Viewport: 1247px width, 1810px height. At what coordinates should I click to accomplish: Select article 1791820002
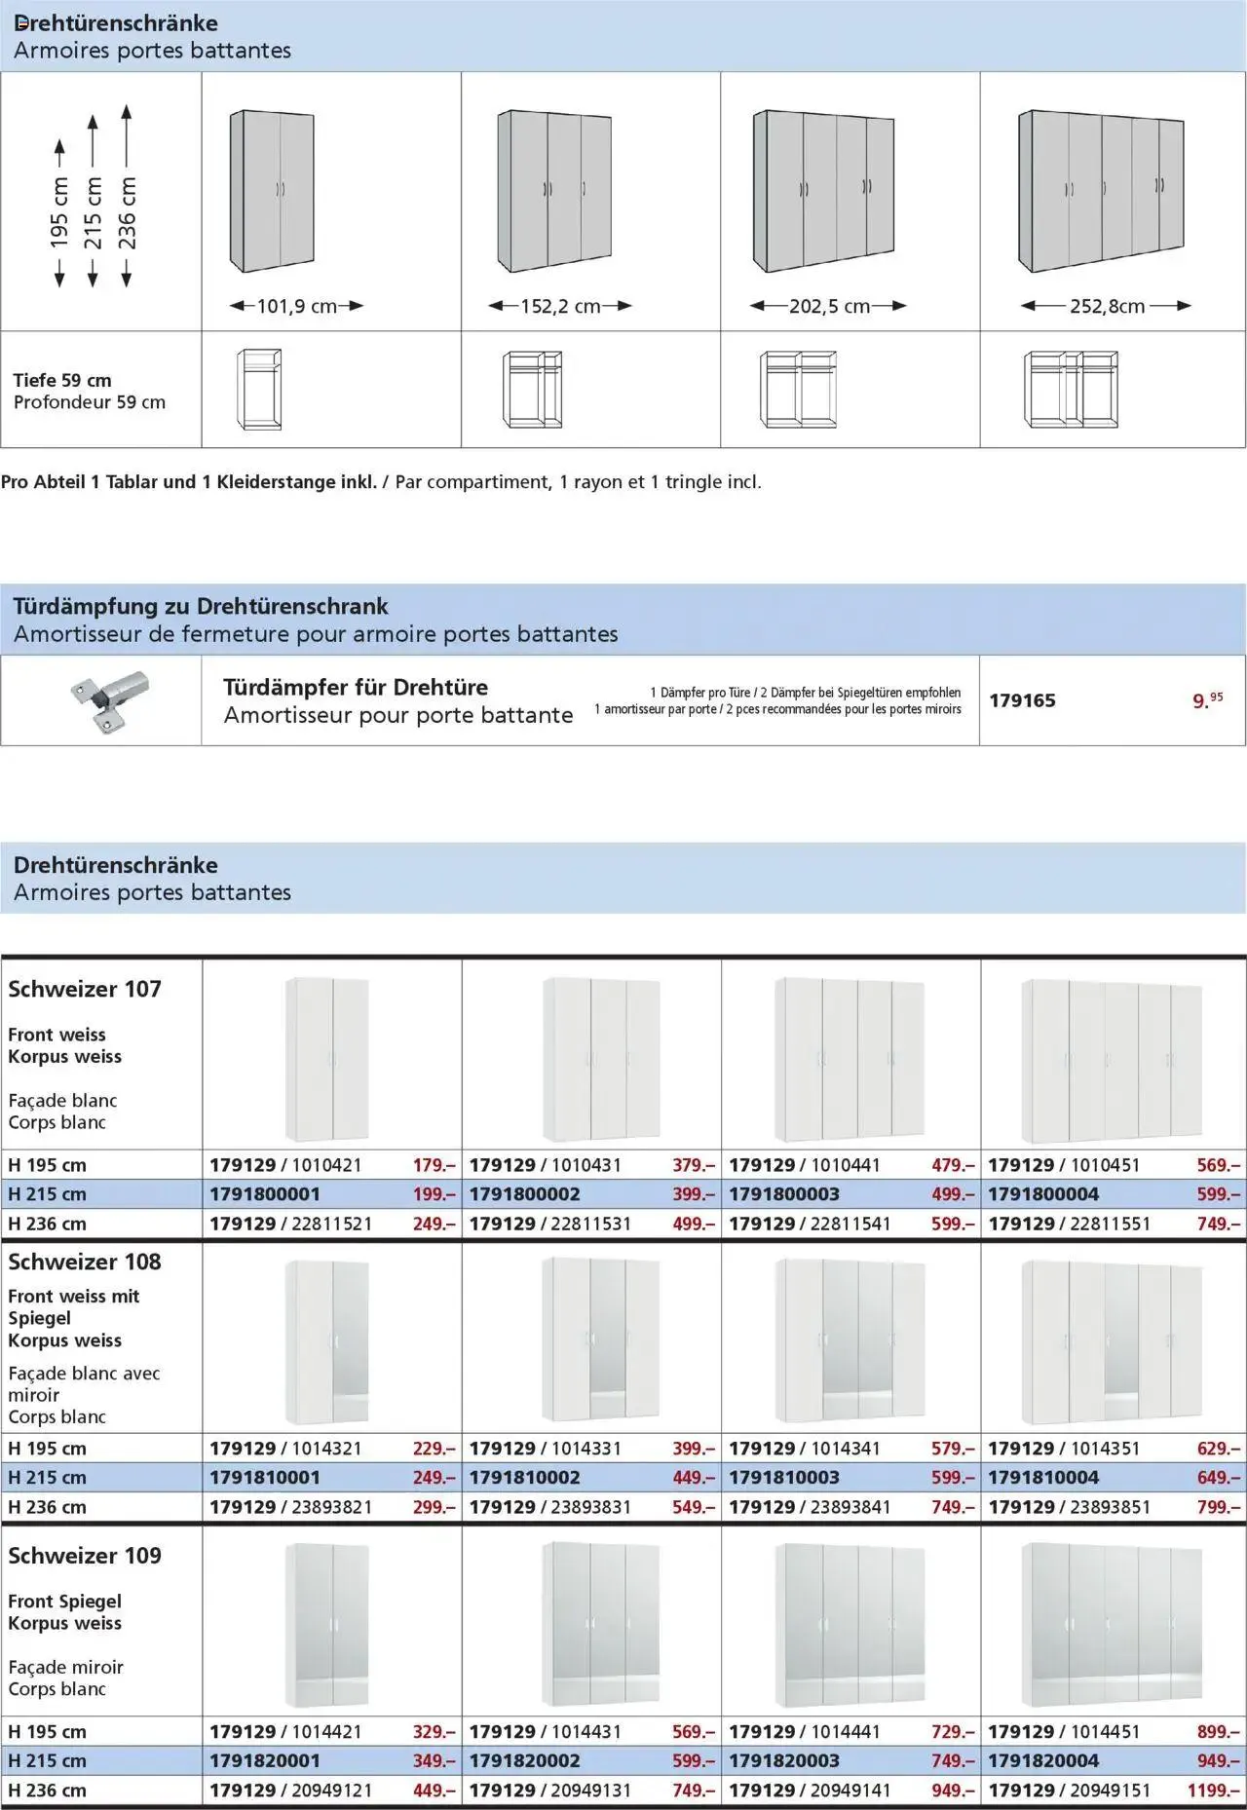click(525, 1761)
